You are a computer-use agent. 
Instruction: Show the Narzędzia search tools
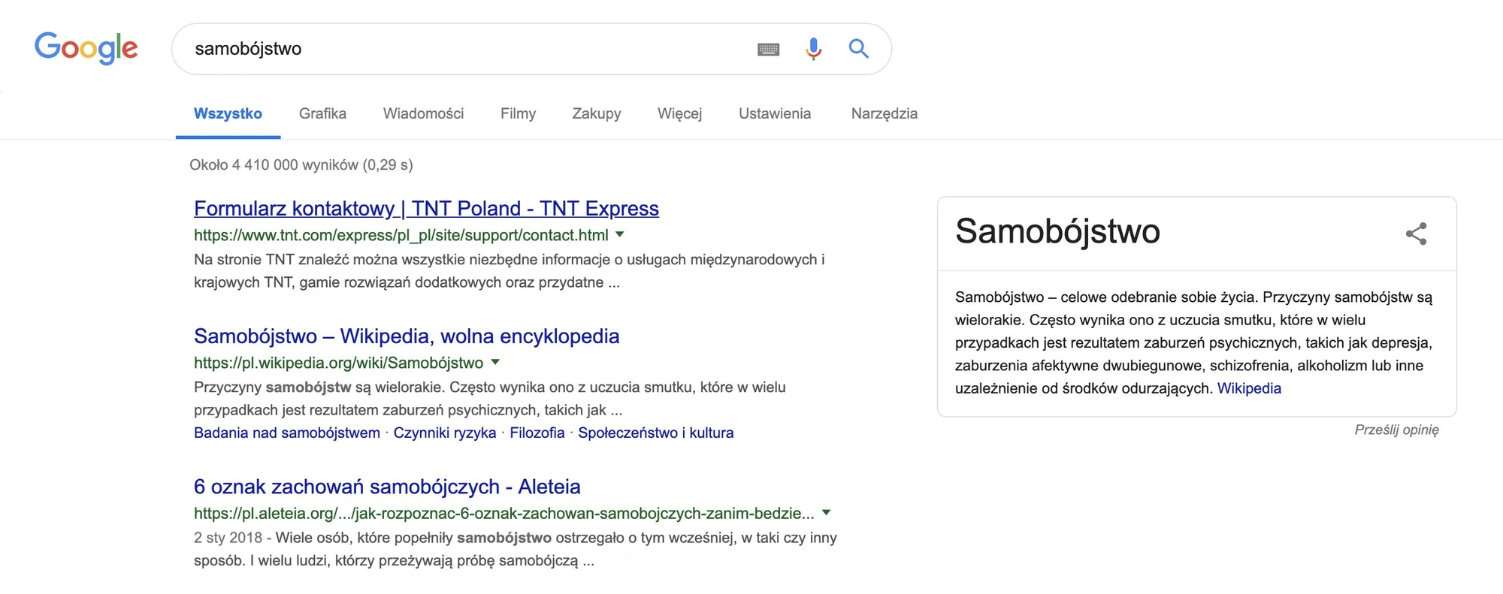884,113
